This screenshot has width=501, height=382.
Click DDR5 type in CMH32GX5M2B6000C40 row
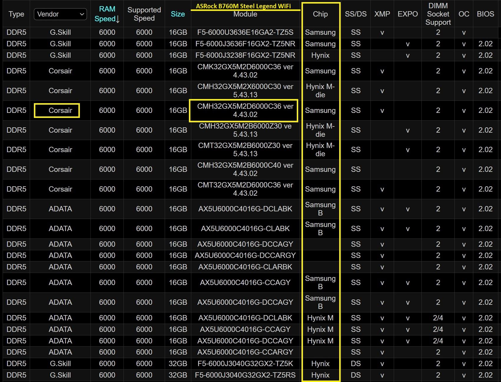pos(16,169)
